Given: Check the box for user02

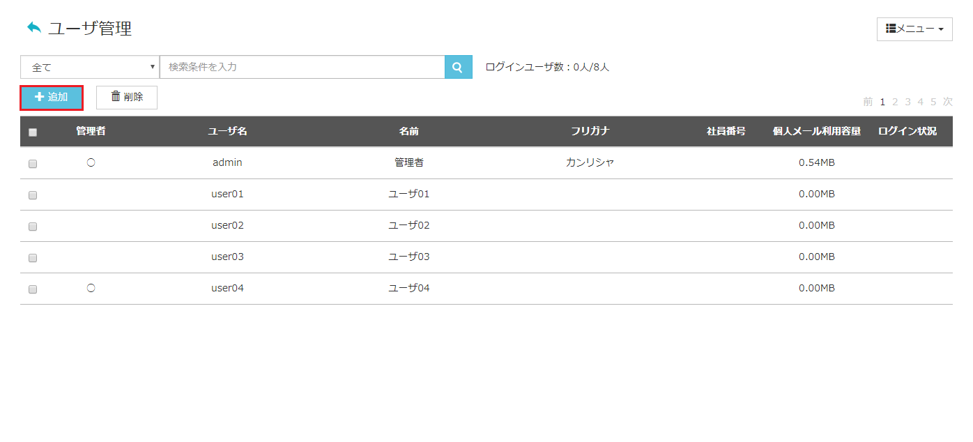Looking at the screenshot, I should tap(33, 227).
